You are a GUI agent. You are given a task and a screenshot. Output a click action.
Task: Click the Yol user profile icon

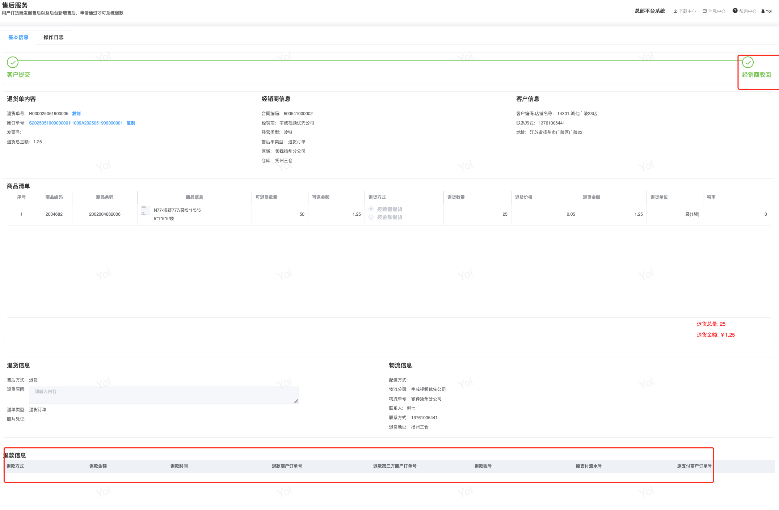pyautogui.click(x=763, y=11)
